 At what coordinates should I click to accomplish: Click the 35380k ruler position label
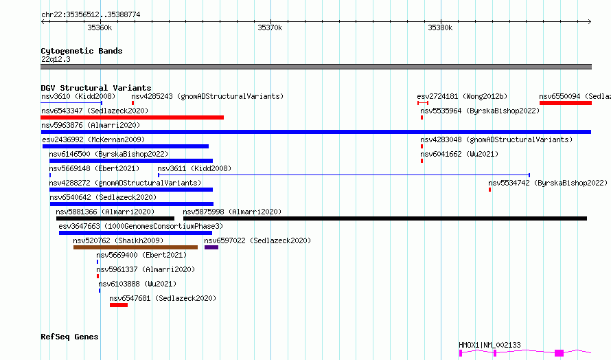(x=440, y=27)
